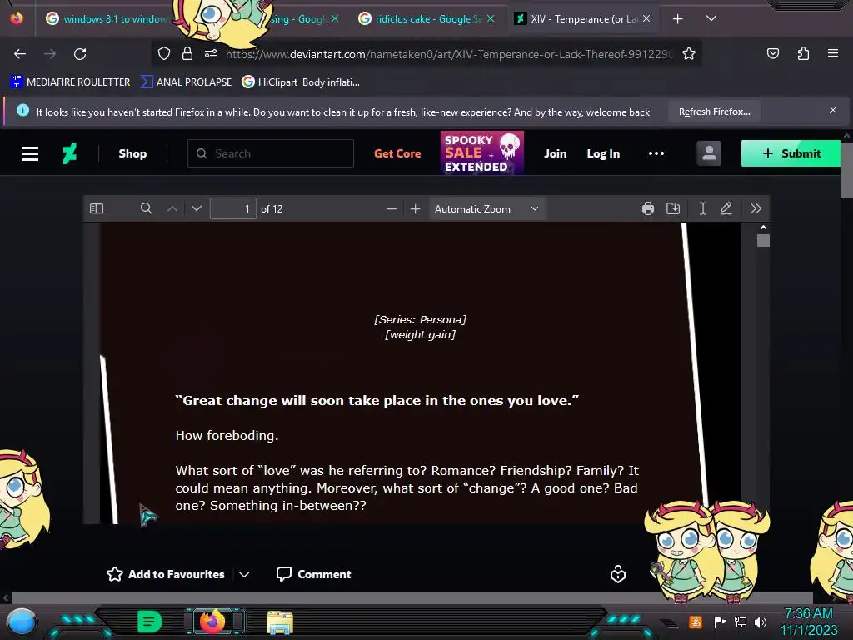Open the Spooky Sale Extended banner
The width and height of the screenshot is (853, 640).
(x=482, y=152)
